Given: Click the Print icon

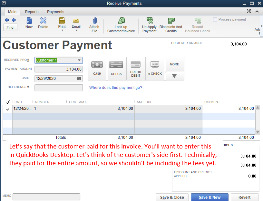Looking at the screenshot, I should 62,21.
